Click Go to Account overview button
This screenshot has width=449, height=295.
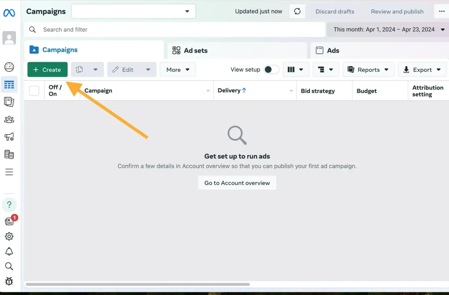[237, 183]
